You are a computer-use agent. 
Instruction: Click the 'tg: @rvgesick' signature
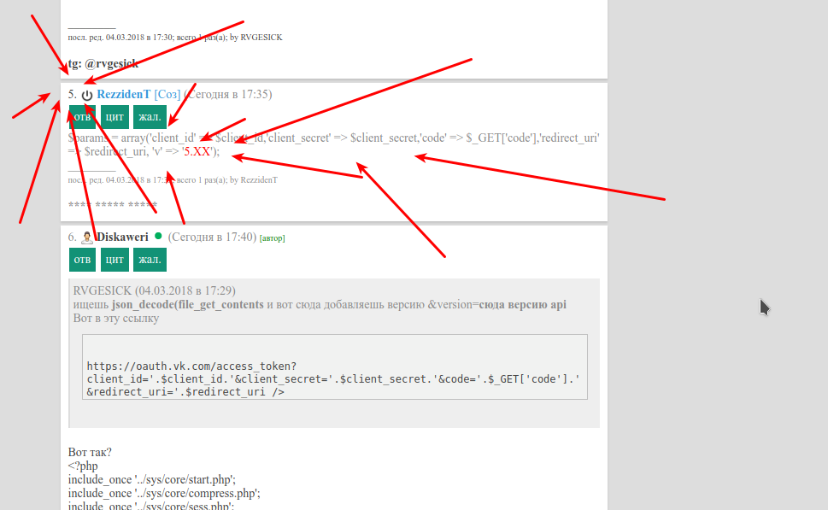click(103, 62)
